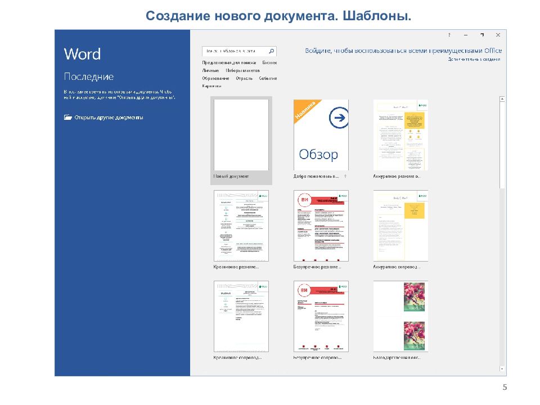Viewport: 540px width, 405px height.
Task: Search suggested category 'Образование'
Action: (x=215, y=79)
